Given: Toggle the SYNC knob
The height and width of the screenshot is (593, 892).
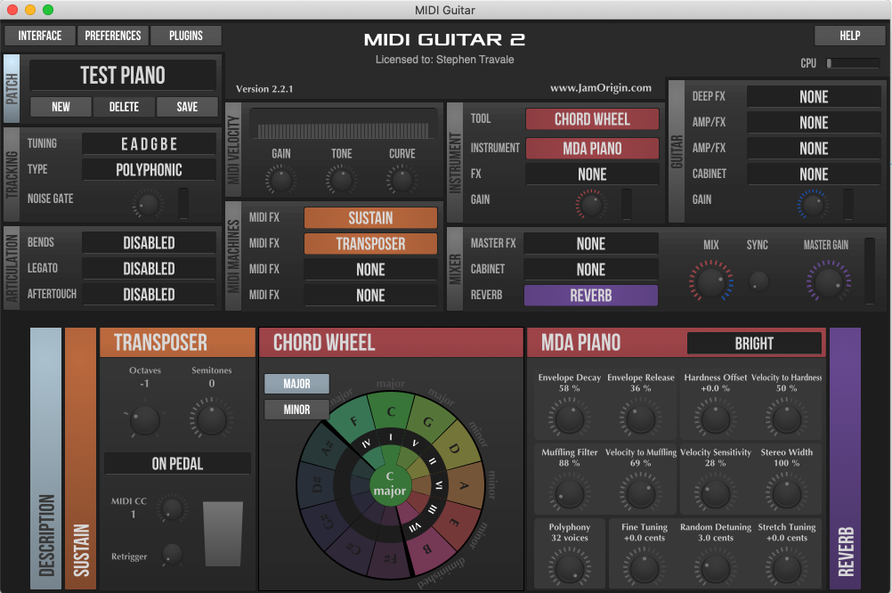Looking at the screenshot, I should pos(758,280).
